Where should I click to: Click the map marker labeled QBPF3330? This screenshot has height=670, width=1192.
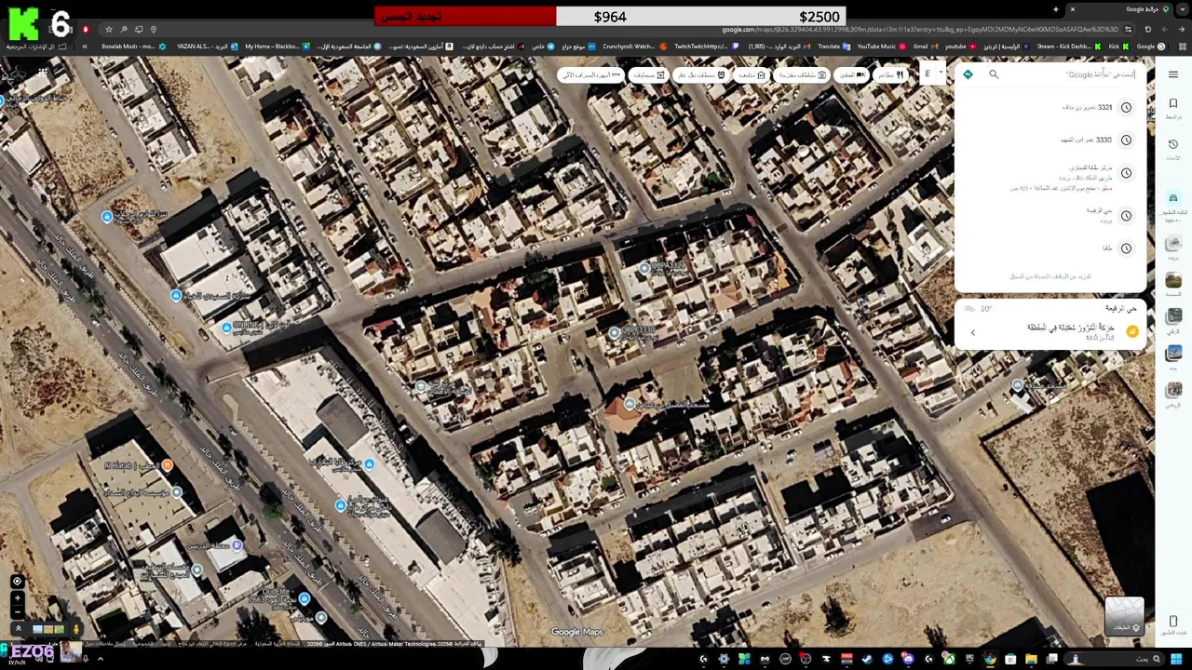tap(614, 332)
